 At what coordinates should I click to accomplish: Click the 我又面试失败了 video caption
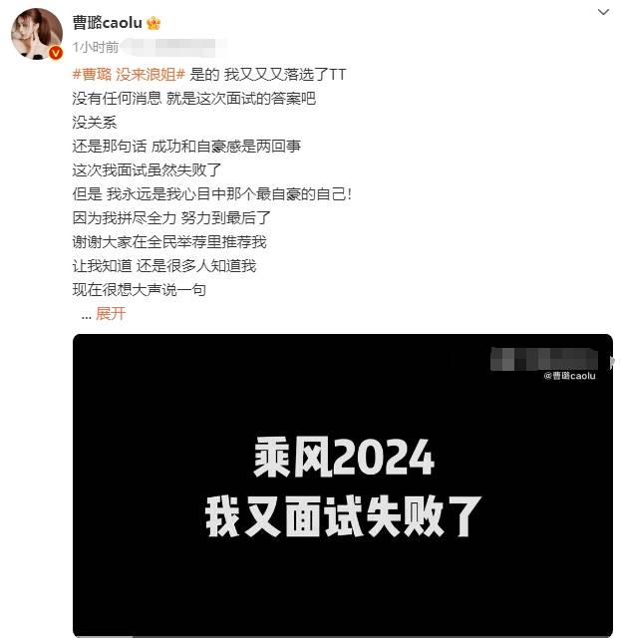coord(344,516)
